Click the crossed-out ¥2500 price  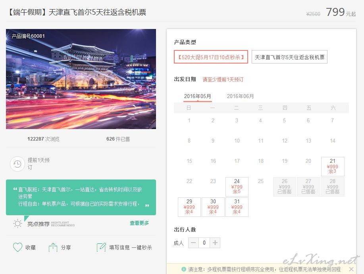[313, 14]
